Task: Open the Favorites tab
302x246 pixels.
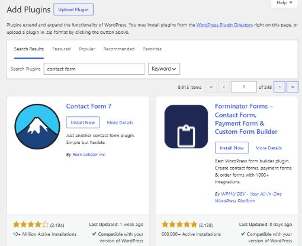Action: click(x=152, y=49)
